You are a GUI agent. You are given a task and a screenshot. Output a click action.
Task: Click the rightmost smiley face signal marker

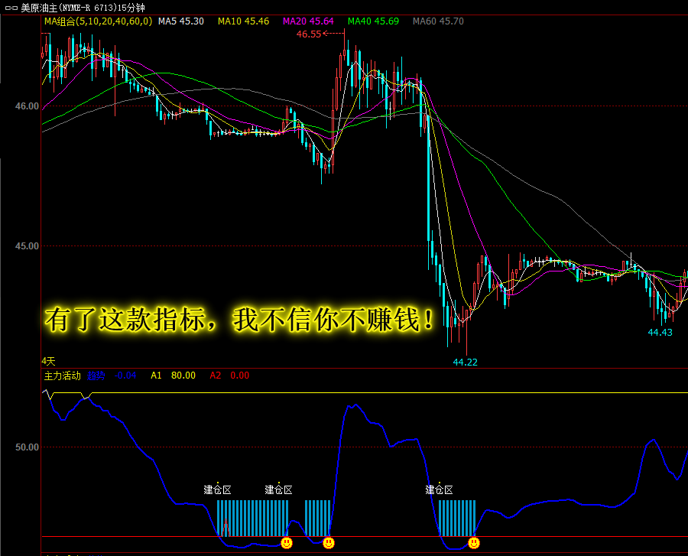(474, 543)
